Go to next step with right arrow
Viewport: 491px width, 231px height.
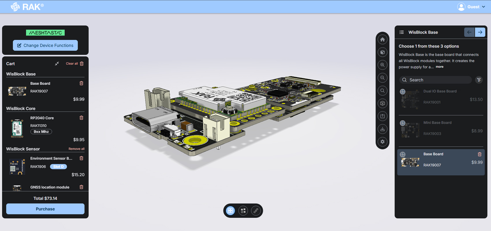click(x=480, y=32)
